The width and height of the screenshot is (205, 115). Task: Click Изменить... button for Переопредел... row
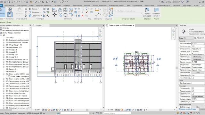click(198, 57)
